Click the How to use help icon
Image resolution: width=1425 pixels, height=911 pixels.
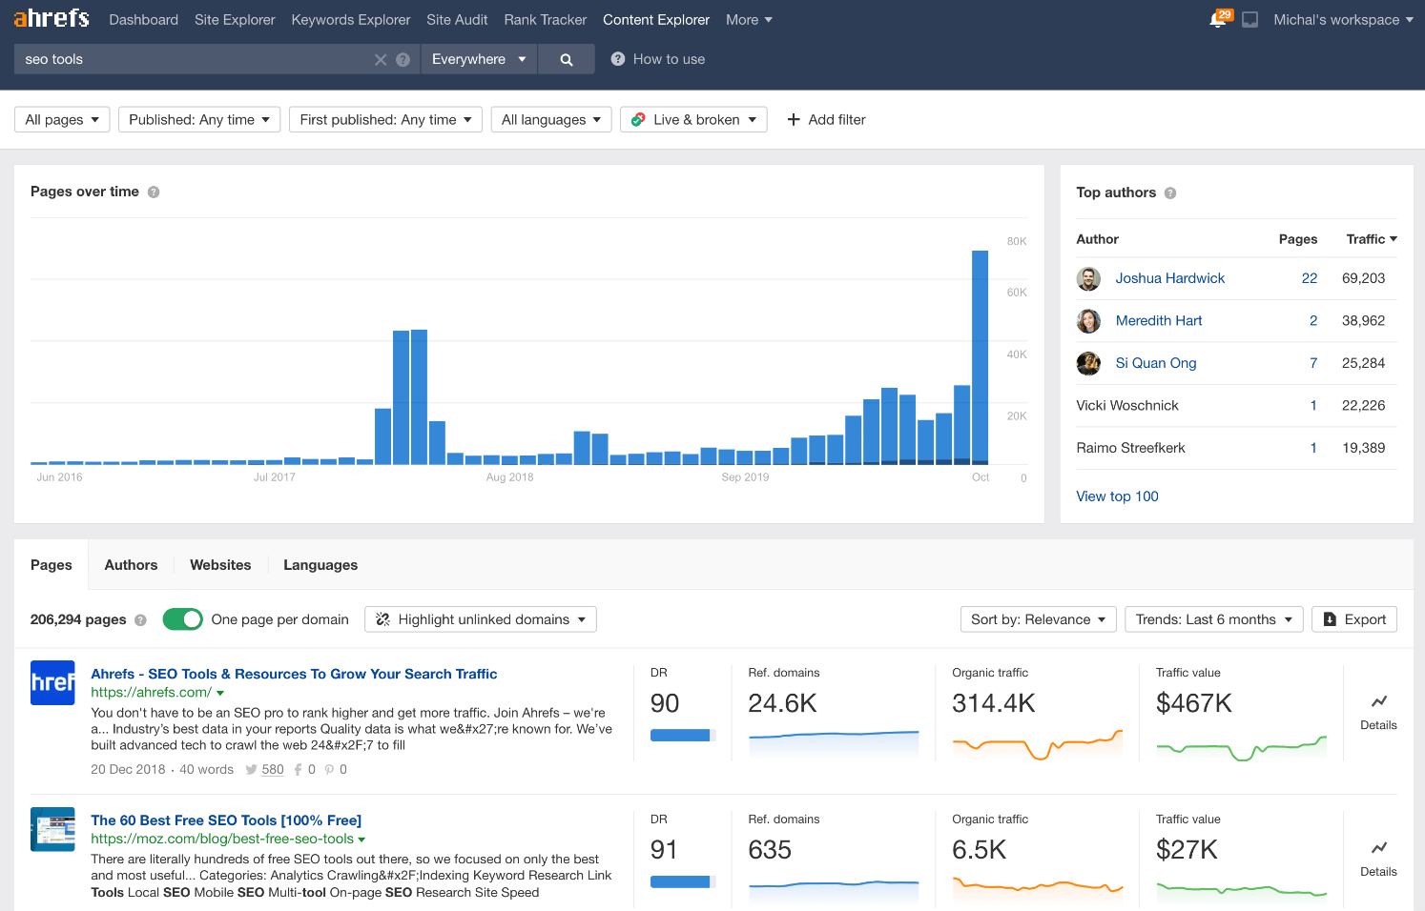coord(618,59)
